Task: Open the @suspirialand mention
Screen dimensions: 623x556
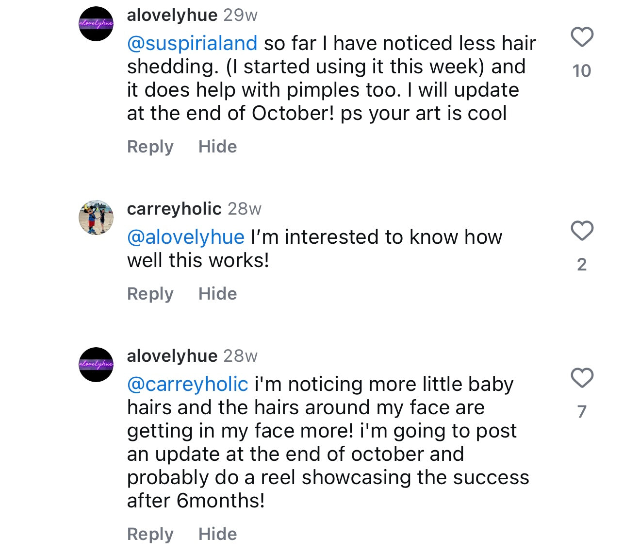Action: click(192, 44)
